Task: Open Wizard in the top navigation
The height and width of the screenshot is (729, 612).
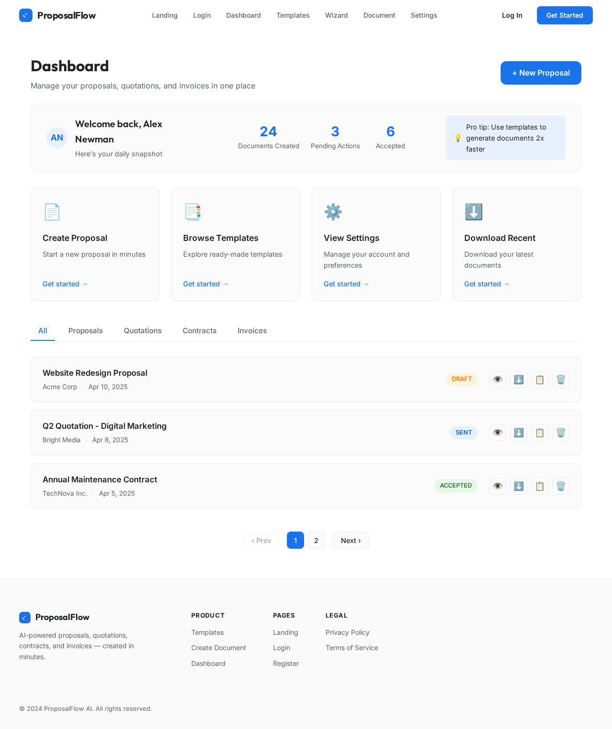Action: pyautogui.click(x=337, y=15)
